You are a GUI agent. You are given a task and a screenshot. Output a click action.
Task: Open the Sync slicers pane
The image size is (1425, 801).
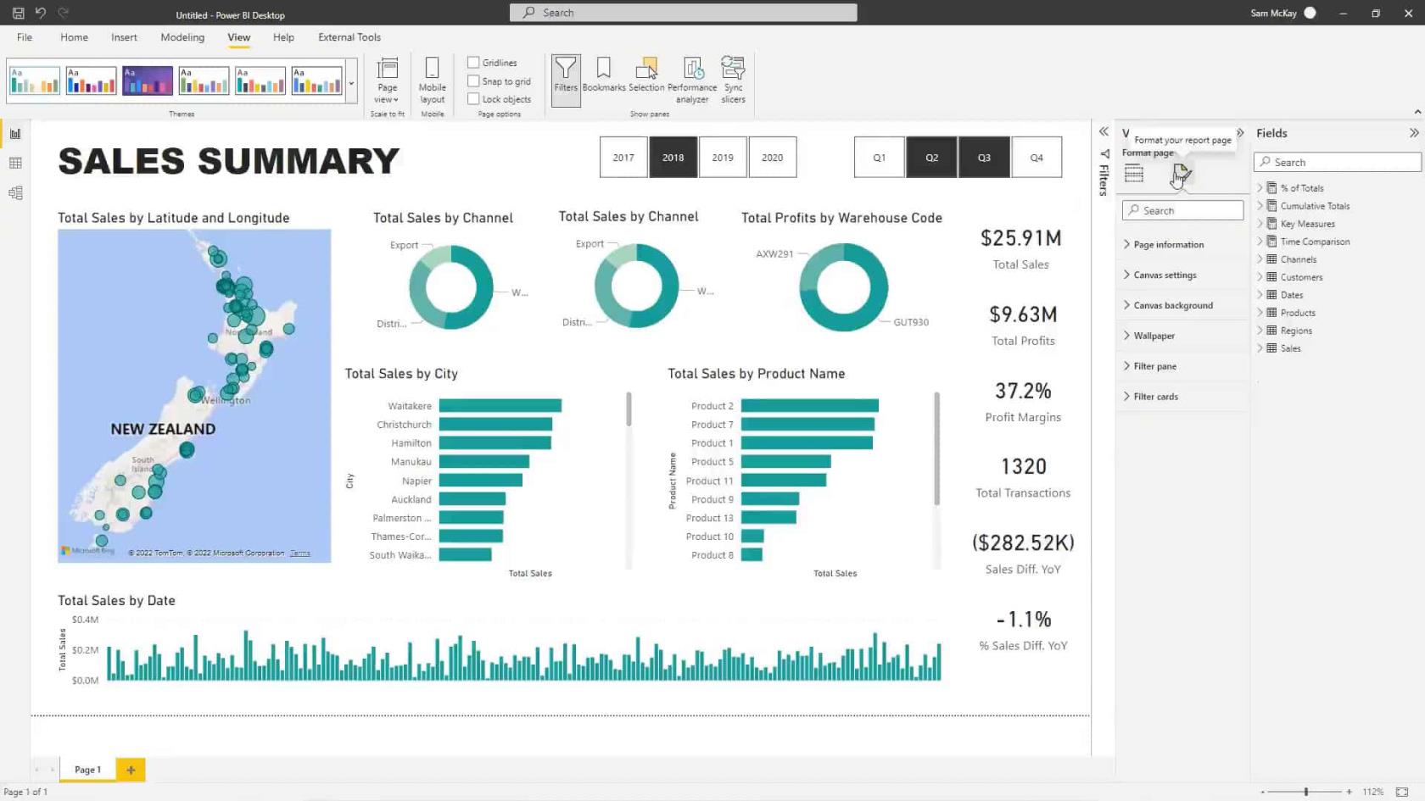click(733, 81)
